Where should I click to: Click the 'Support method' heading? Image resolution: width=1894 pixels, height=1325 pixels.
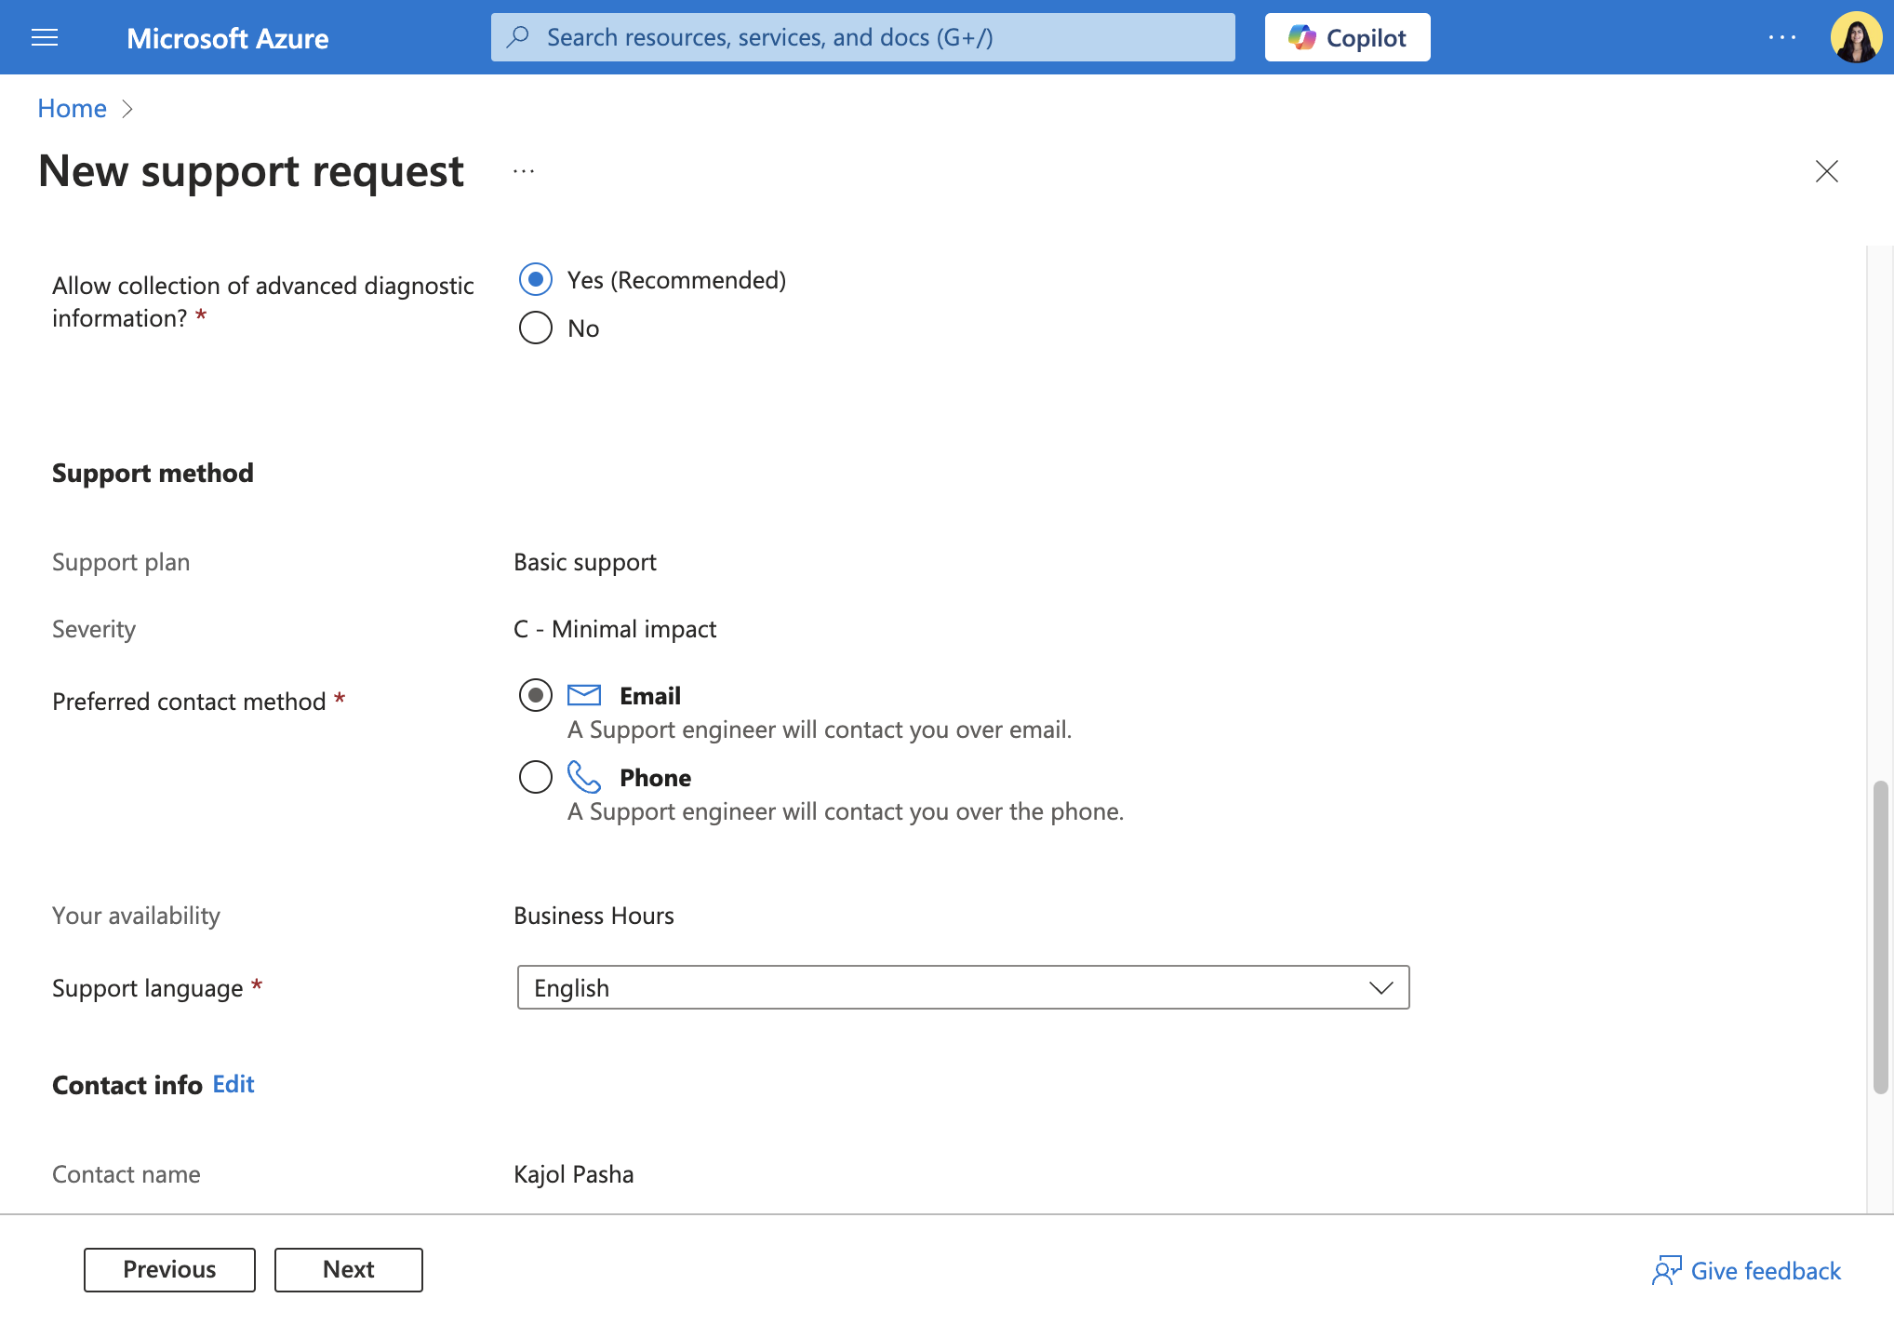(153, 473)
